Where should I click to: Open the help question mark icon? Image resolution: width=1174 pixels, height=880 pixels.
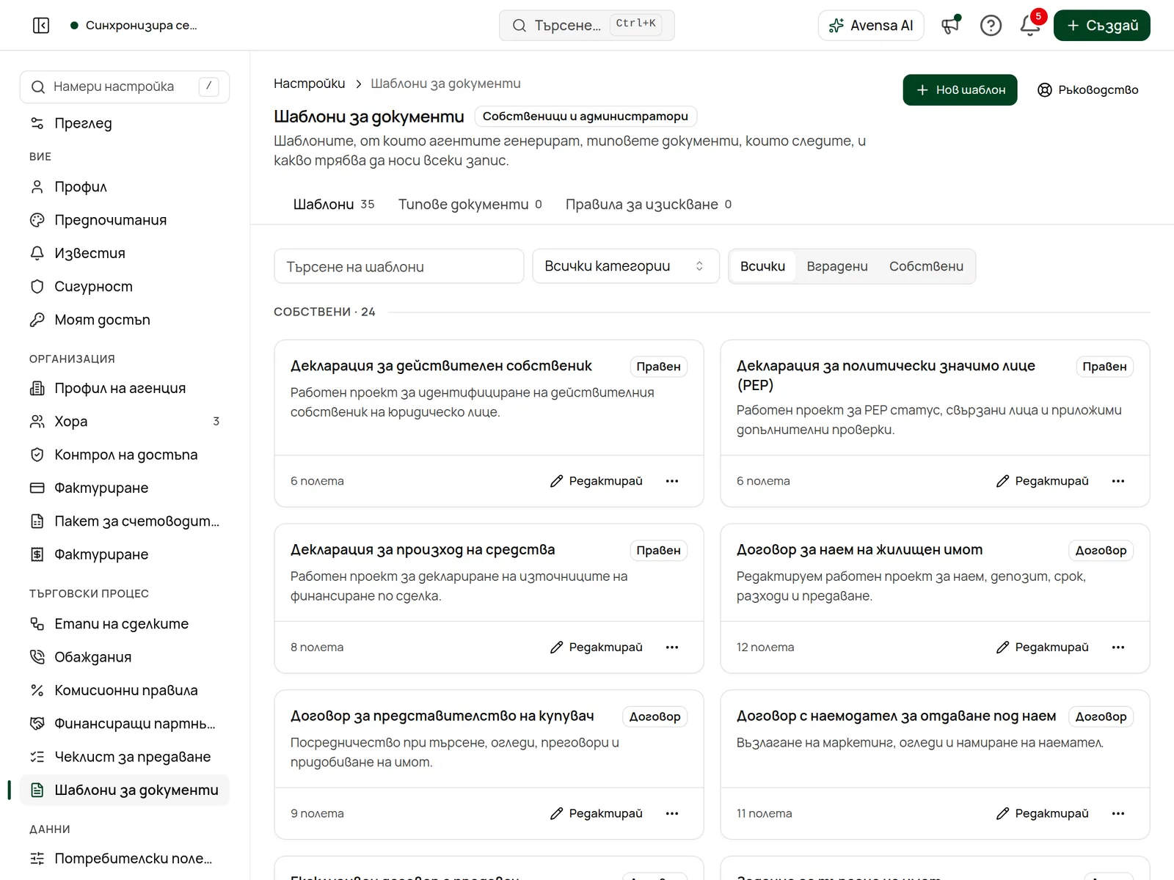click(x=991, y=26)
